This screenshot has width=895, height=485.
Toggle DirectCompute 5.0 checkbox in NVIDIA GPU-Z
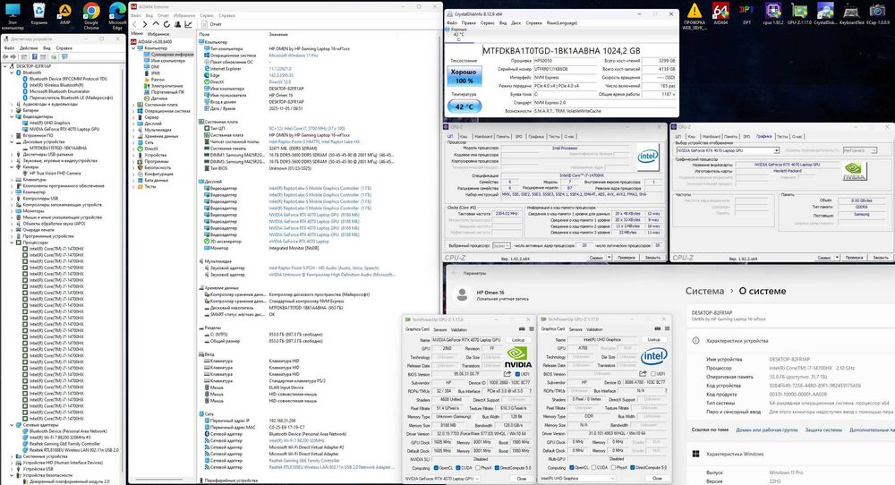496,468
